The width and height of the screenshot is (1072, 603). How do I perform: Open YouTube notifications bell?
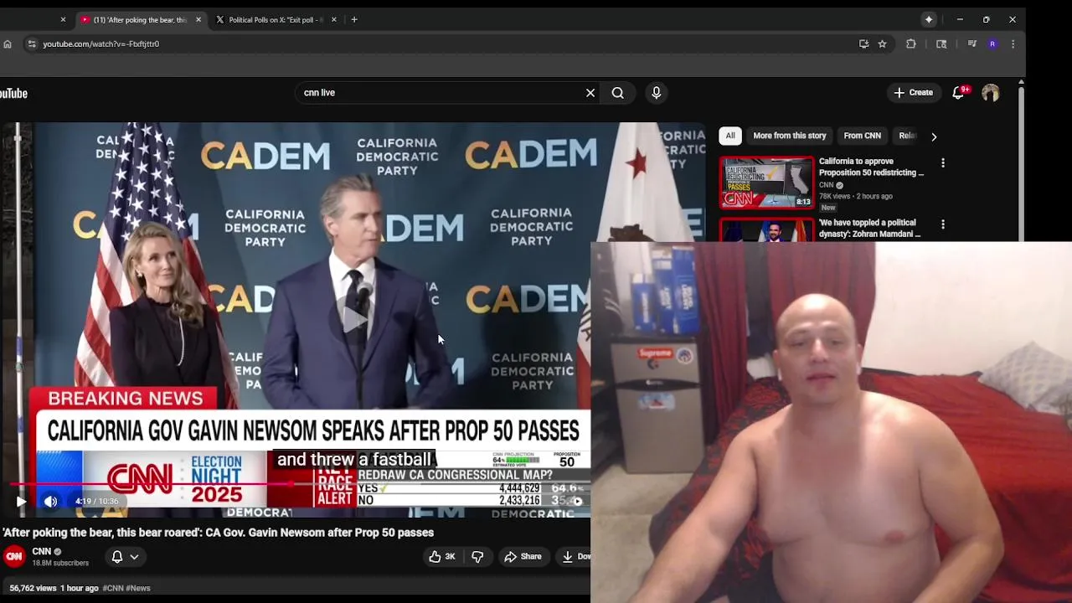[959, 93]
